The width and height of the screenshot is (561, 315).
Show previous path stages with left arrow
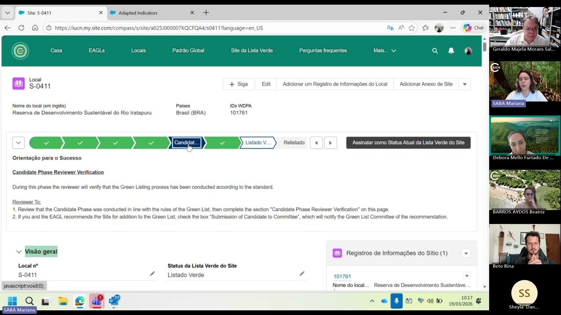[x=316, y=143]
